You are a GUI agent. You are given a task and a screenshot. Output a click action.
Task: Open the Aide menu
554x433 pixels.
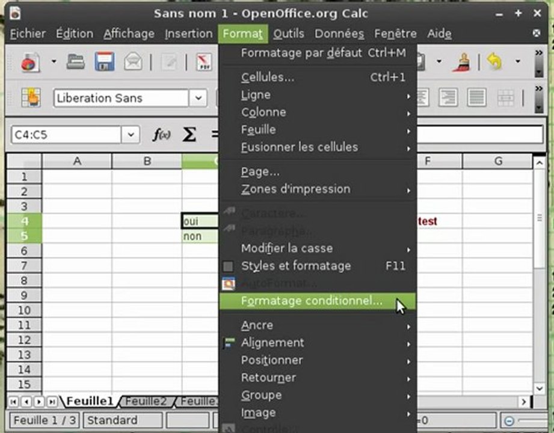pyautogui.click(x=439, y=34)
